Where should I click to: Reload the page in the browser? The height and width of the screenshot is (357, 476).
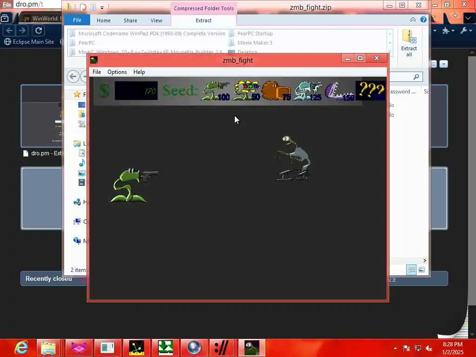click(39, 31)
